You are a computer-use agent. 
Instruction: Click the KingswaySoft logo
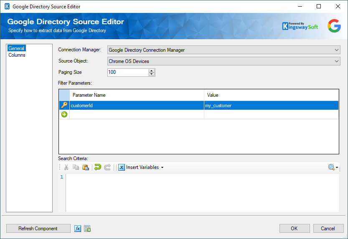(300, 26)
